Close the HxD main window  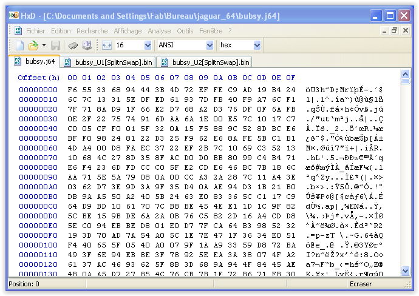[x=404, y=16]
